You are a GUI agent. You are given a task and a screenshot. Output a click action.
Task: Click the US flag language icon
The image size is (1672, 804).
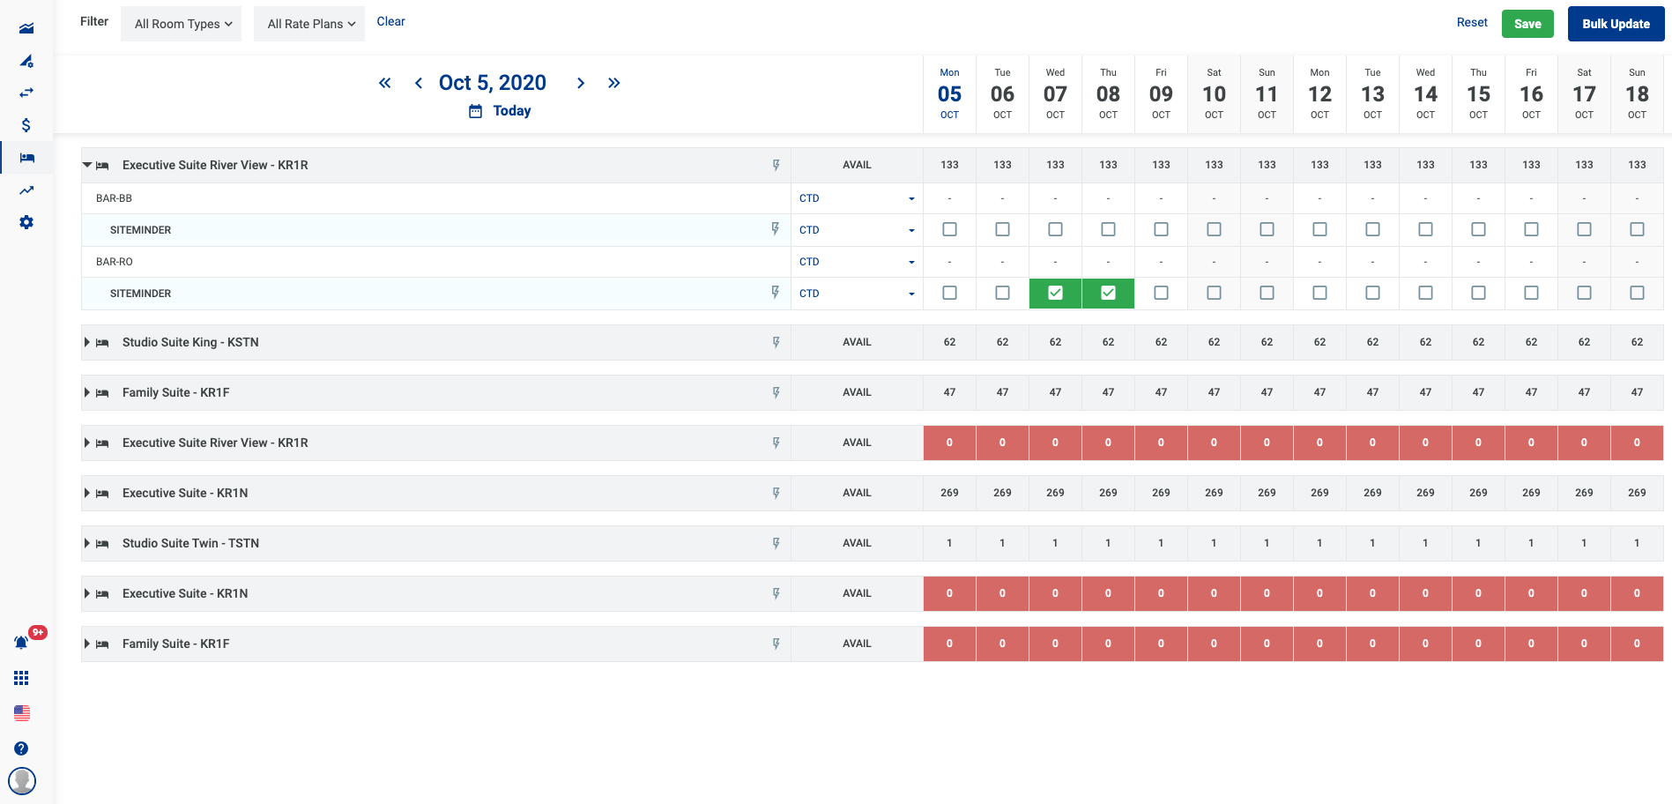pyautogui.click(x=21, y=712)
